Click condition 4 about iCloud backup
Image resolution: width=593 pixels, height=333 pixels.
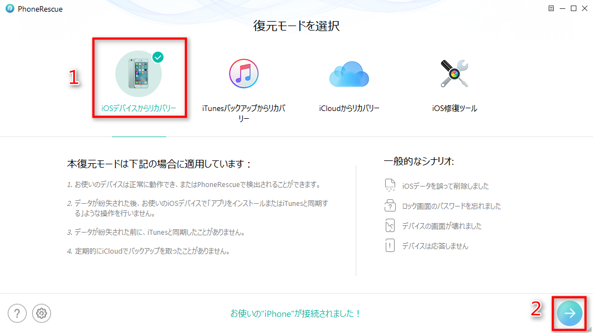pyautogui.click(x=149, y=251)
